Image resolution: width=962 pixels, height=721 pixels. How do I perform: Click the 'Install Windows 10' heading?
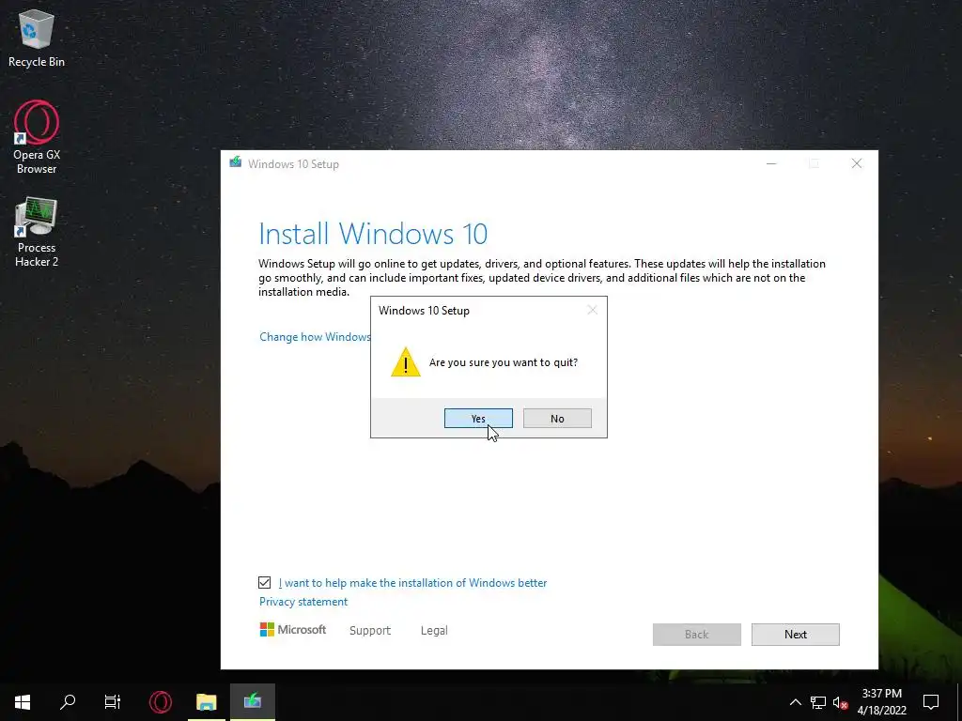[x=373, y=234]
